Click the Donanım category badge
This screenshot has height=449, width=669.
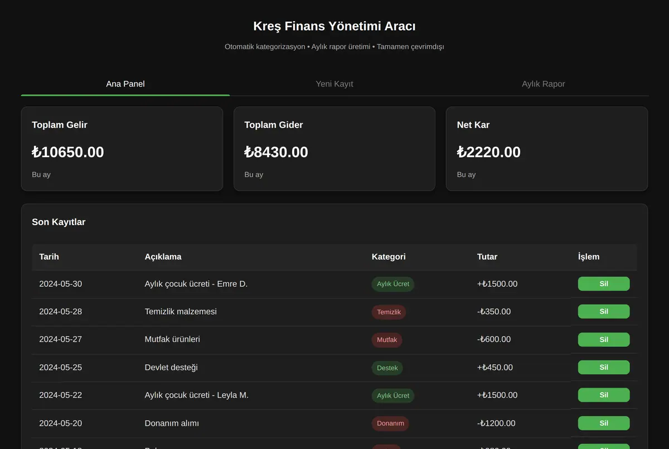(390, 423)
